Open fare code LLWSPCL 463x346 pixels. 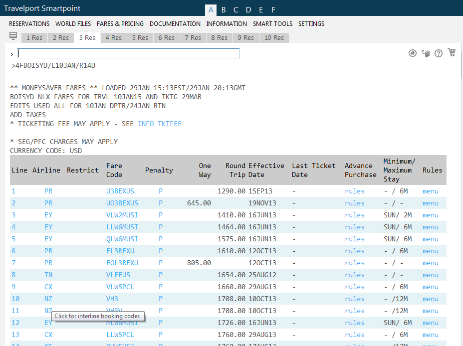pyautogui.click(x=120, y=335)
